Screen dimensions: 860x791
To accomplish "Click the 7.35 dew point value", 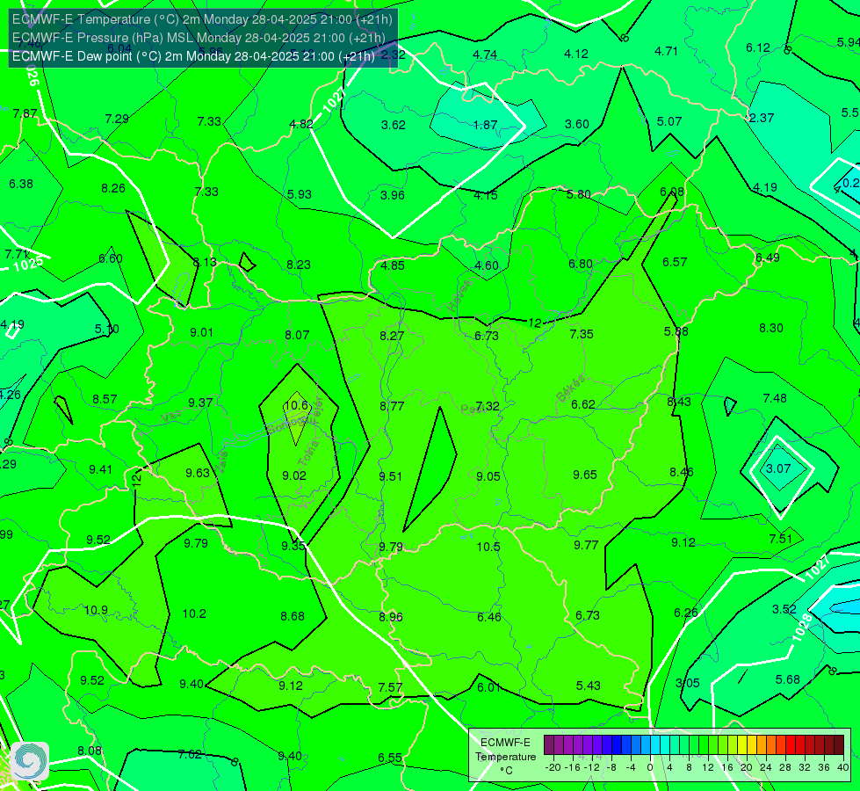I will (582, 334).
